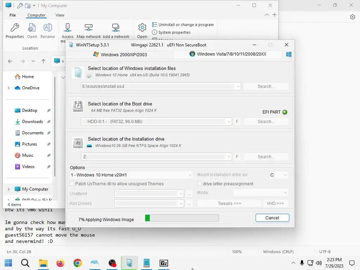Launch Chrome from the taskbar
360x270 pixels.
[x=78, y=263]
